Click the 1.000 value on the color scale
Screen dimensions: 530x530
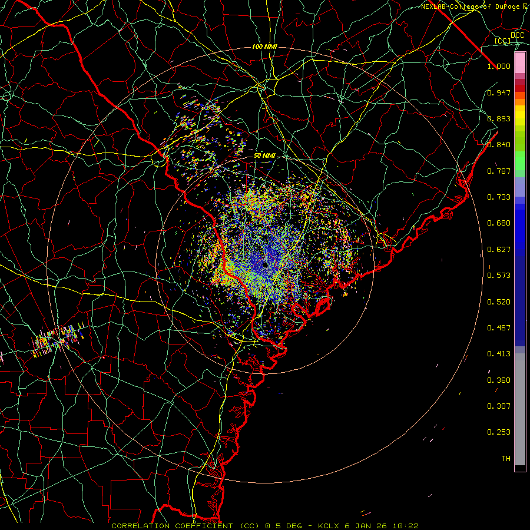click(499, 66)
